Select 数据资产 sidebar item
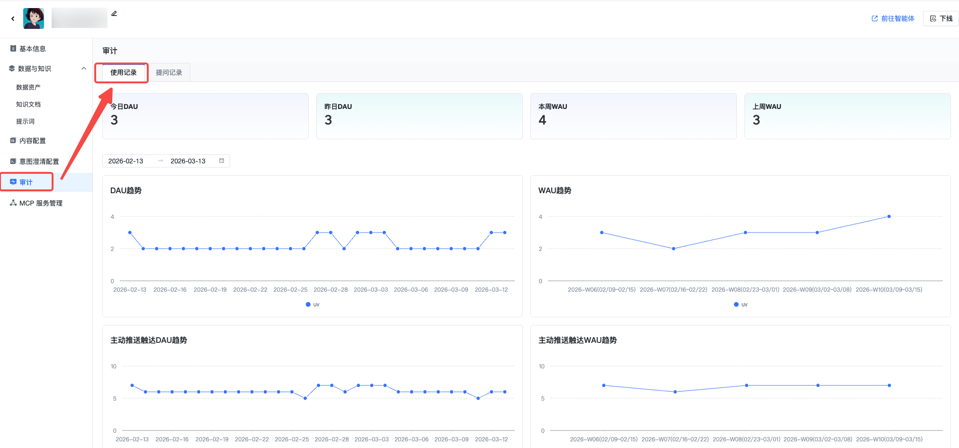This screenshot has width=959, height=448. (28, 87)
